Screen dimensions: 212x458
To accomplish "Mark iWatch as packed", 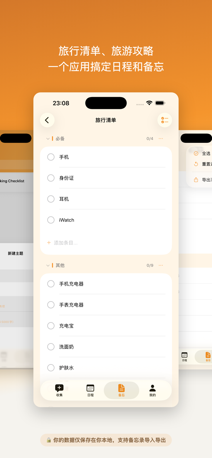I will point(51,220).
